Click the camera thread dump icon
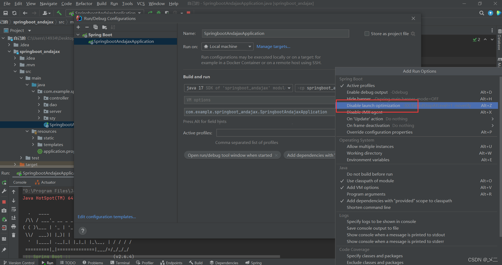 4,210
